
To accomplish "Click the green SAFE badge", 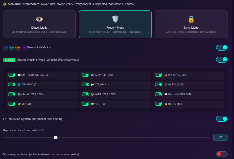I will tap(9, 60).
